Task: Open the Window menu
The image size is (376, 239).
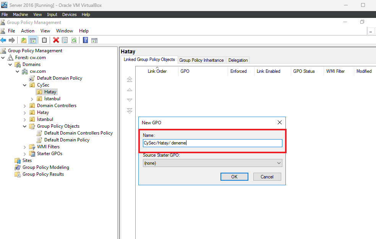Action: [65, 31]
